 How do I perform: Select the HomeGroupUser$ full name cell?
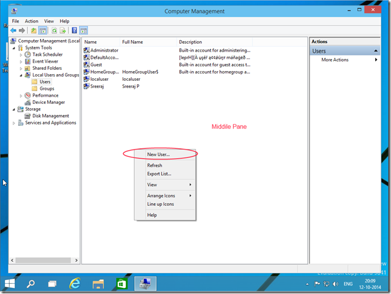point(140,72)
